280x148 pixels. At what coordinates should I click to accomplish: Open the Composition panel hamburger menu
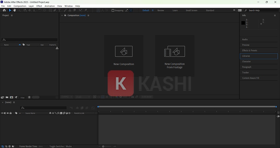point(88,15)
